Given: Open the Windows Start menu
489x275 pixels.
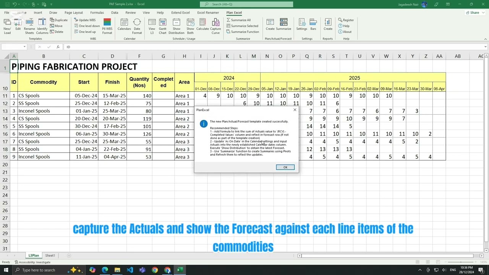Looking at the screenshot, I should (6, 270).
